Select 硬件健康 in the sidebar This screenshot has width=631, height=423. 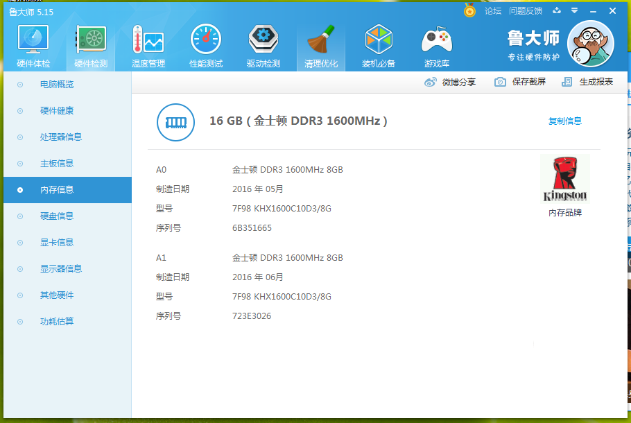68,111
